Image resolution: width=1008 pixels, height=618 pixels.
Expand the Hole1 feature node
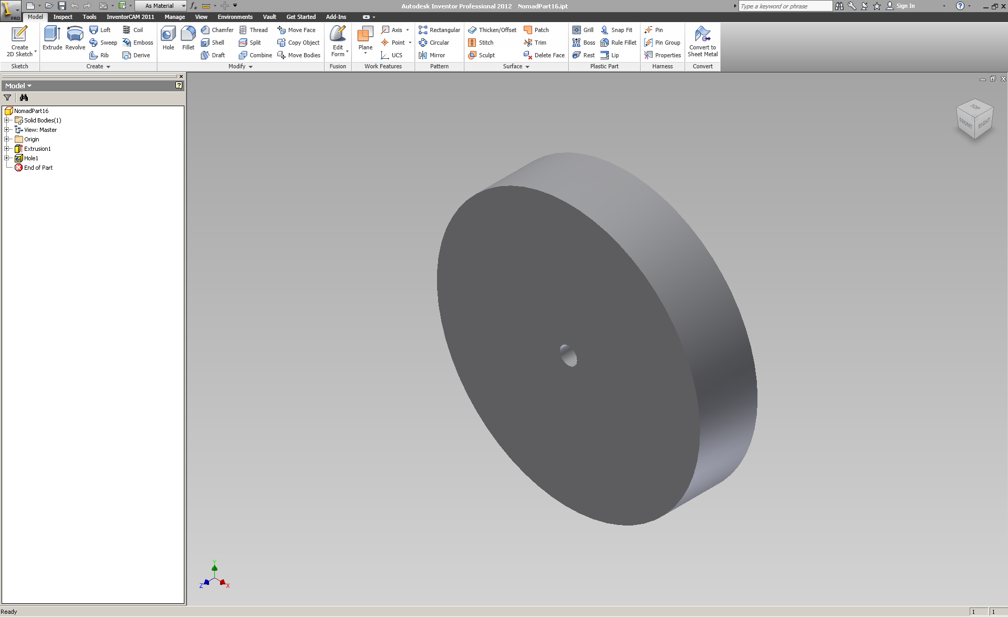point(7,158)
